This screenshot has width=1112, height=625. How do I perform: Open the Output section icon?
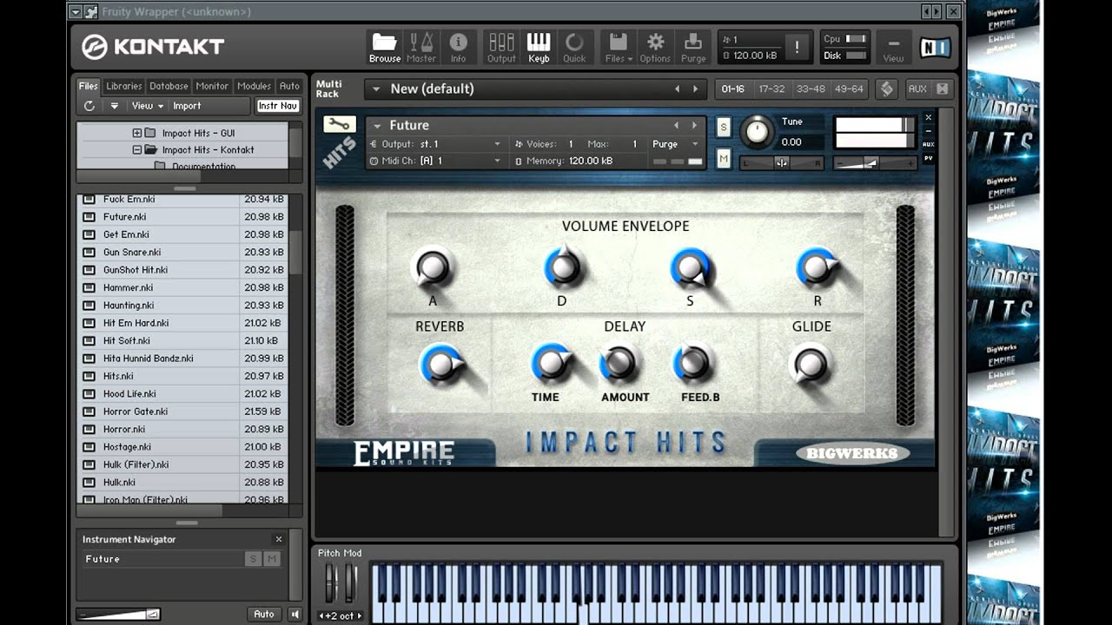coord(500,46)
